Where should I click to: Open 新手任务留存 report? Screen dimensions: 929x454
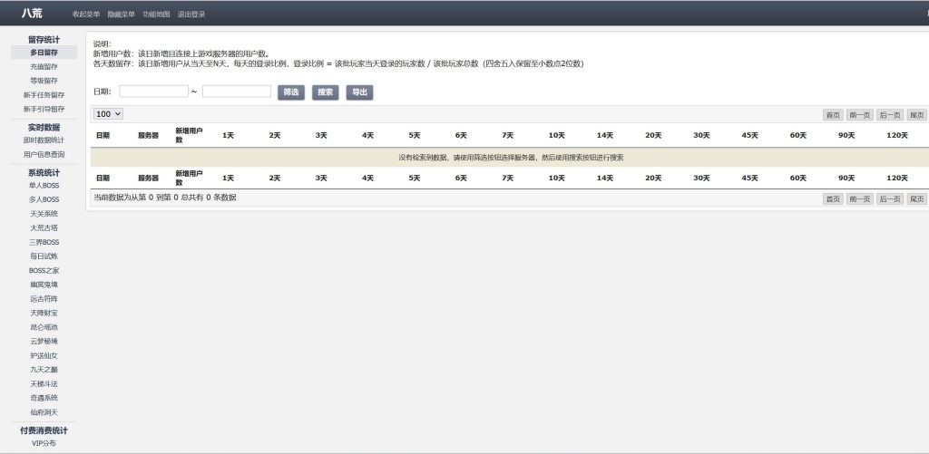click(44, 95)
